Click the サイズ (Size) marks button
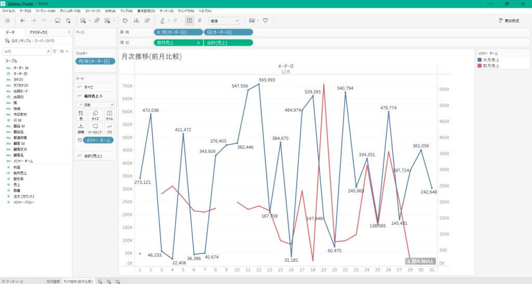Screen dimensions: 532x284 click(x=96, y=115)
